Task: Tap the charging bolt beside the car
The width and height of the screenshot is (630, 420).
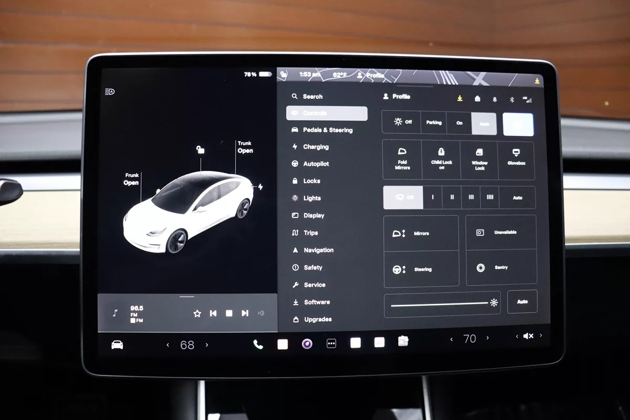Action: (x=260, y=187)
